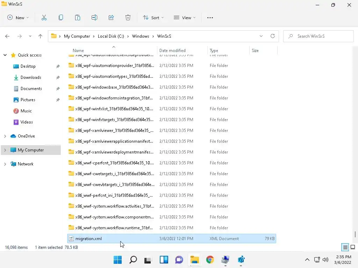This screenshot has width=358, height=268.
Task: Click the Delete trash can icon
Action: tap(128, 17)
